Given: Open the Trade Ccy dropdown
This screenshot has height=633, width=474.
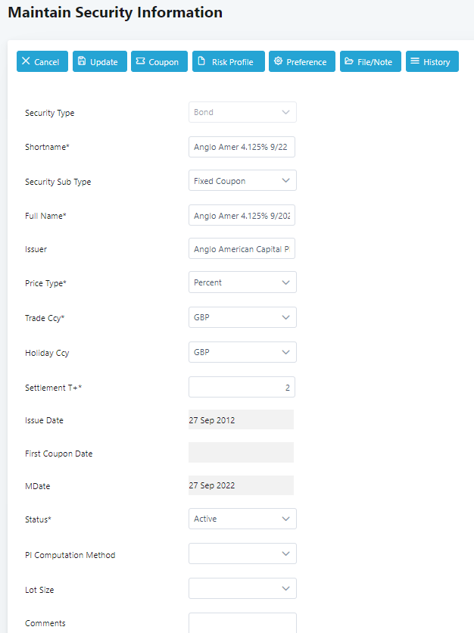Looking at the screenshot, I should [x=242, y=317].
